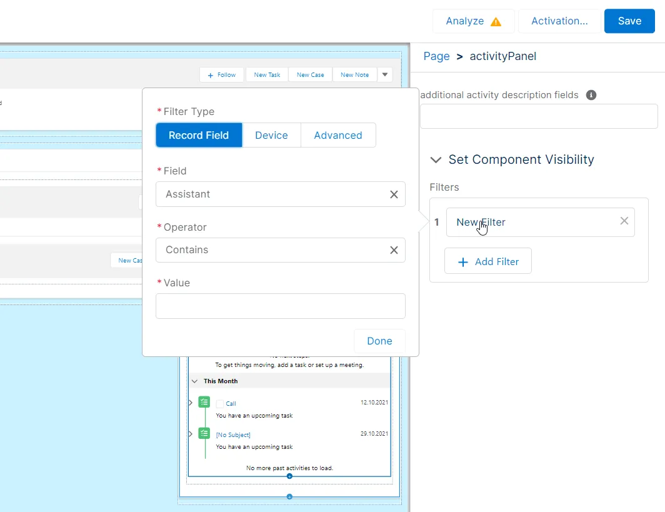Remove the New Filter using the X icon
Screen dimensions: 665x512
[x=624, y=221]
